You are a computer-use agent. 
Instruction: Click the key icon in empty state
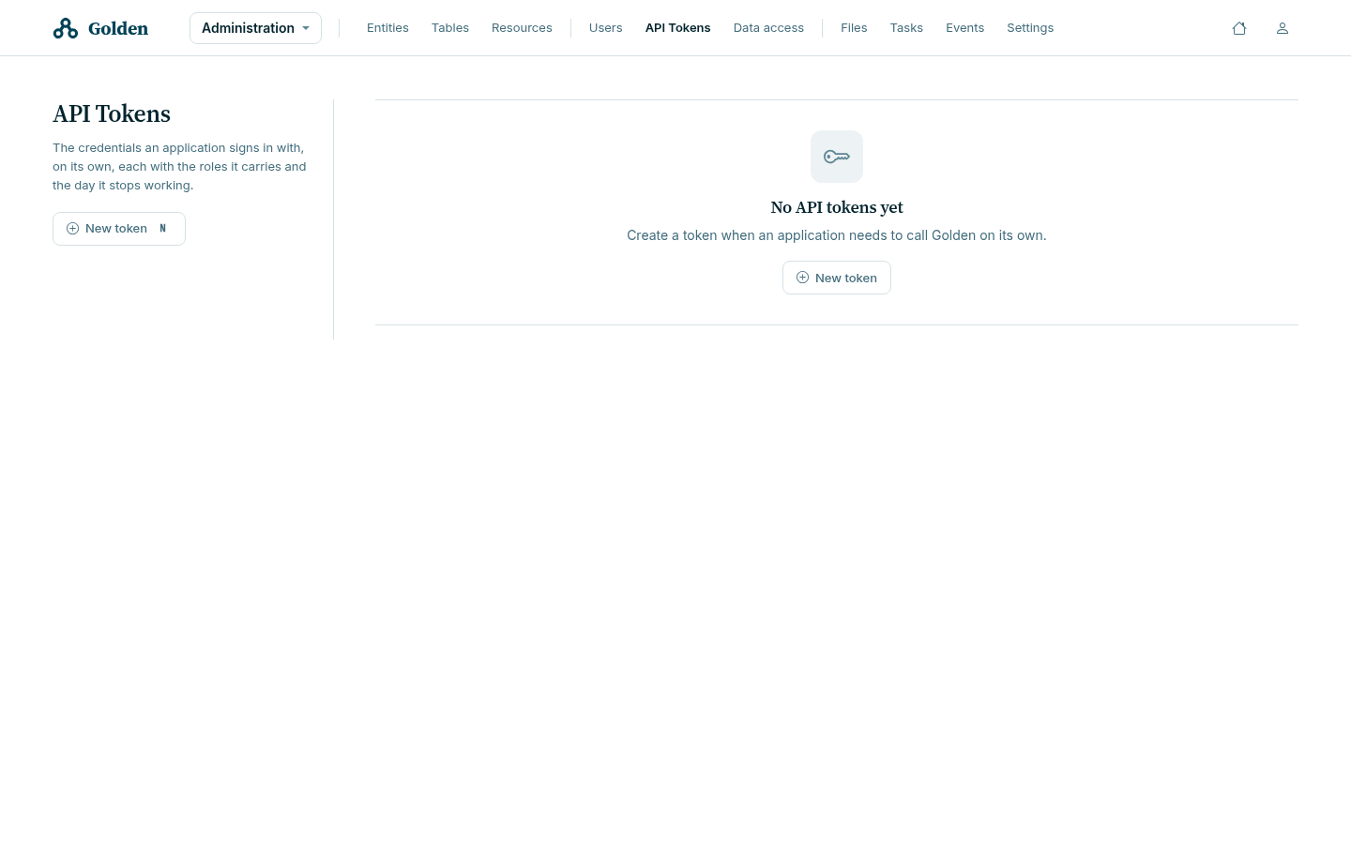[837, 157]
